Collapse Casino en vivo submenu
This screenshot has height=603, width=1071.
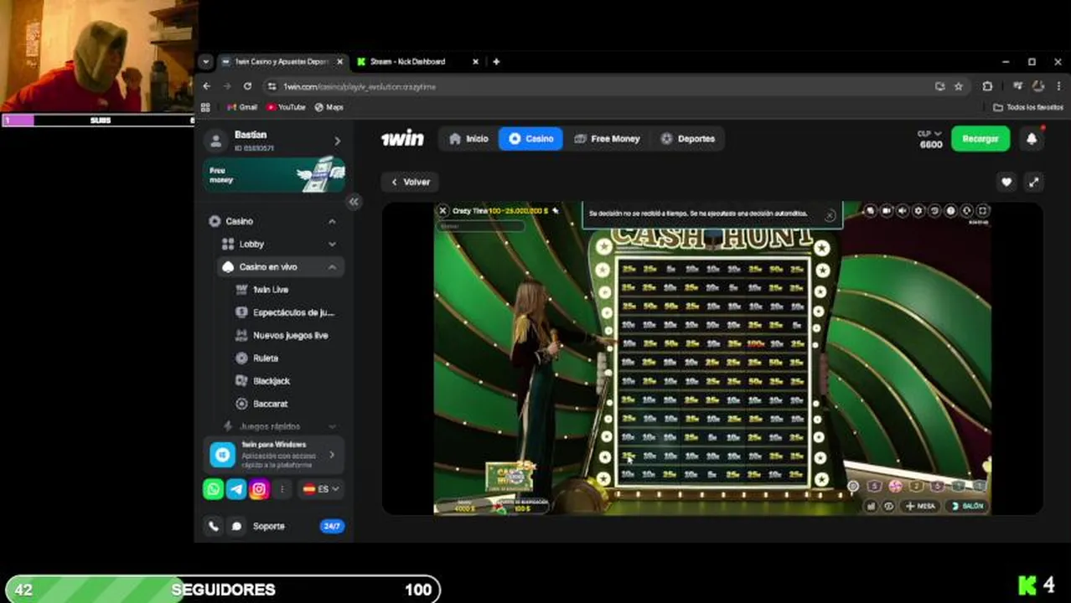[x=332, y=266]
